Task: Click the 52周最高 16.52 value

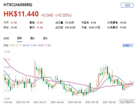Action: point(117,23)
